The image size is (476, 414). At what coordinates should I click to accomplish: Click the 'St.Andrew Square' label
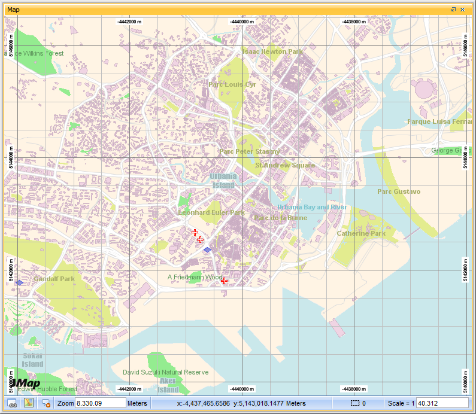click(285, 165)
